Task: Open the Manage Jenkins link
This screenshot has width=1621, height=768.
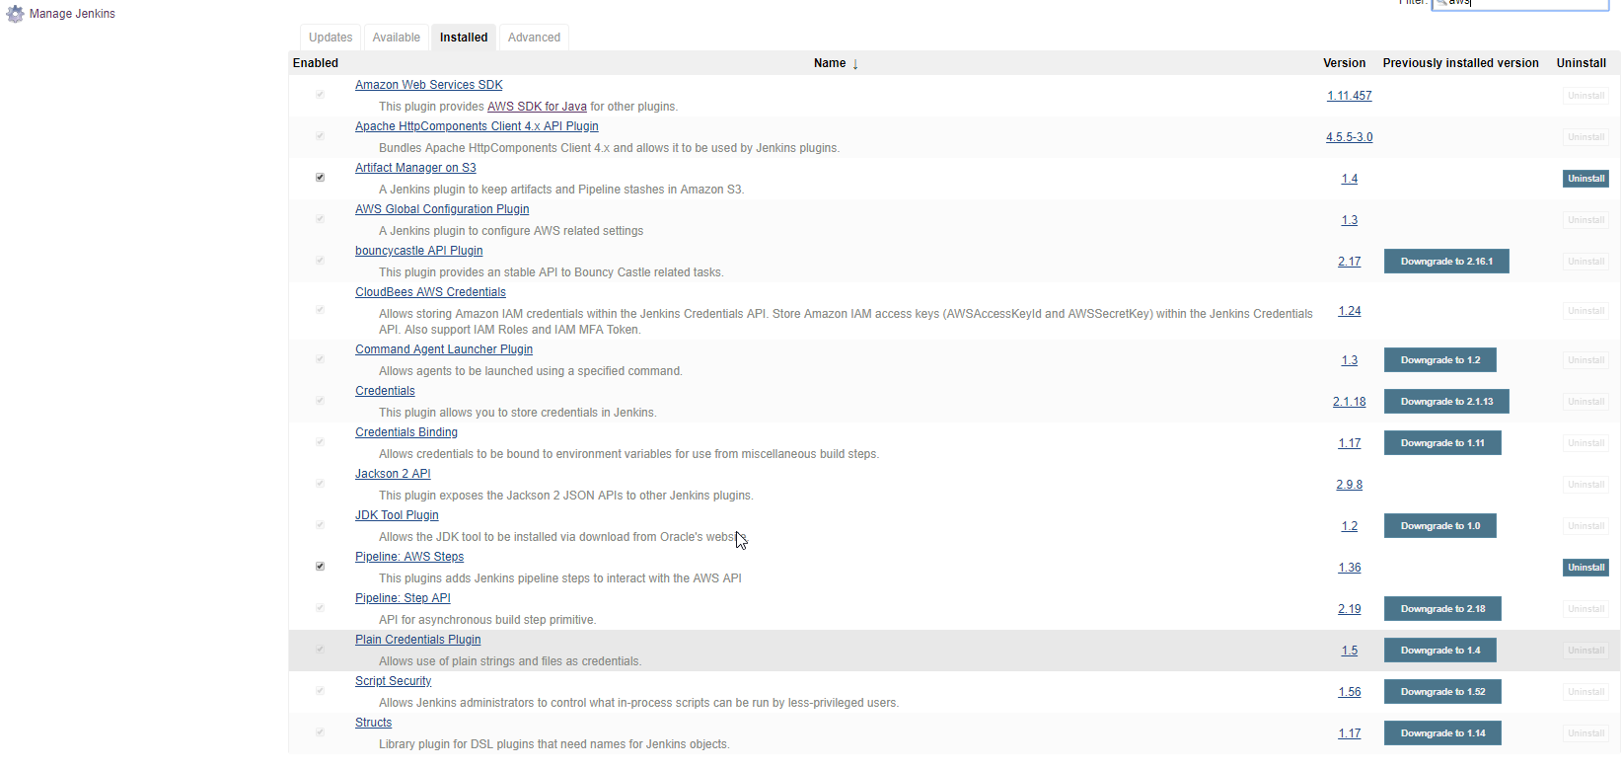Action: coord(72,14)
